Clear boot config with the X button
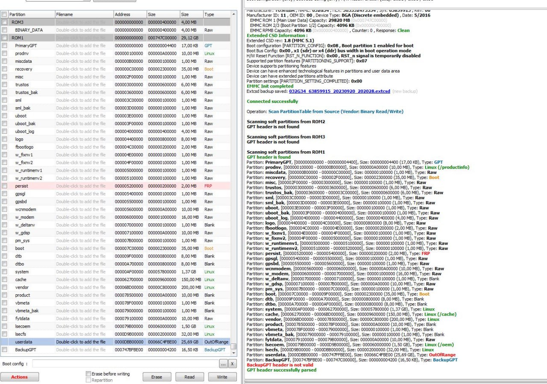The height and width of the screenshot is (384, 547). 232,364
